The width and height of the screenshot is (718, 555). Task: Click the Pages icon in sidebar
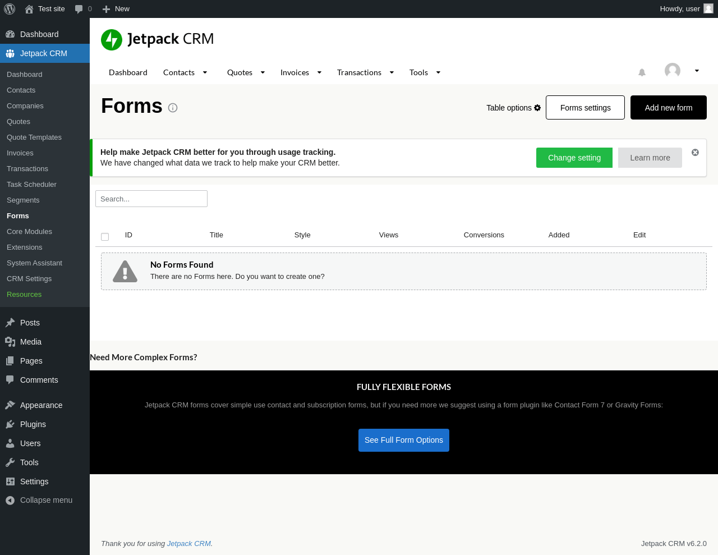click(10, 361)
